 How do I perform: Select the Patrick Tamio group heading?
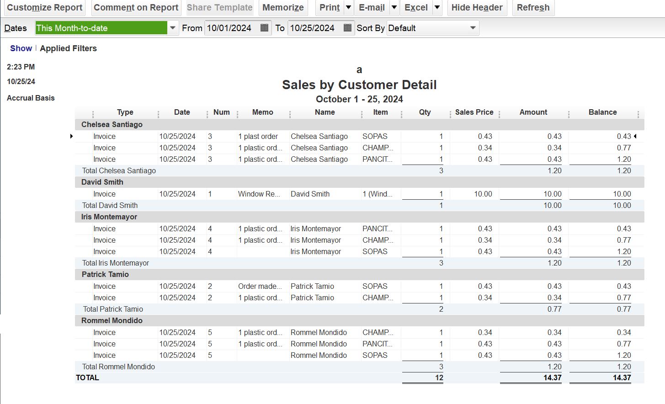pyautogui.click(x=105, y=275)
